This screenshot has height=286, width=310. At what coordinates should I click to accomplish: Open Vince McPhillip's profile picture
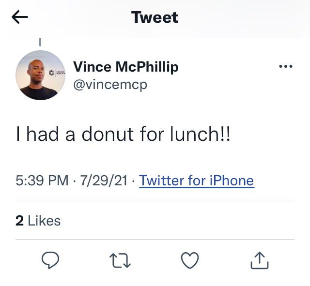coord(40,75)
